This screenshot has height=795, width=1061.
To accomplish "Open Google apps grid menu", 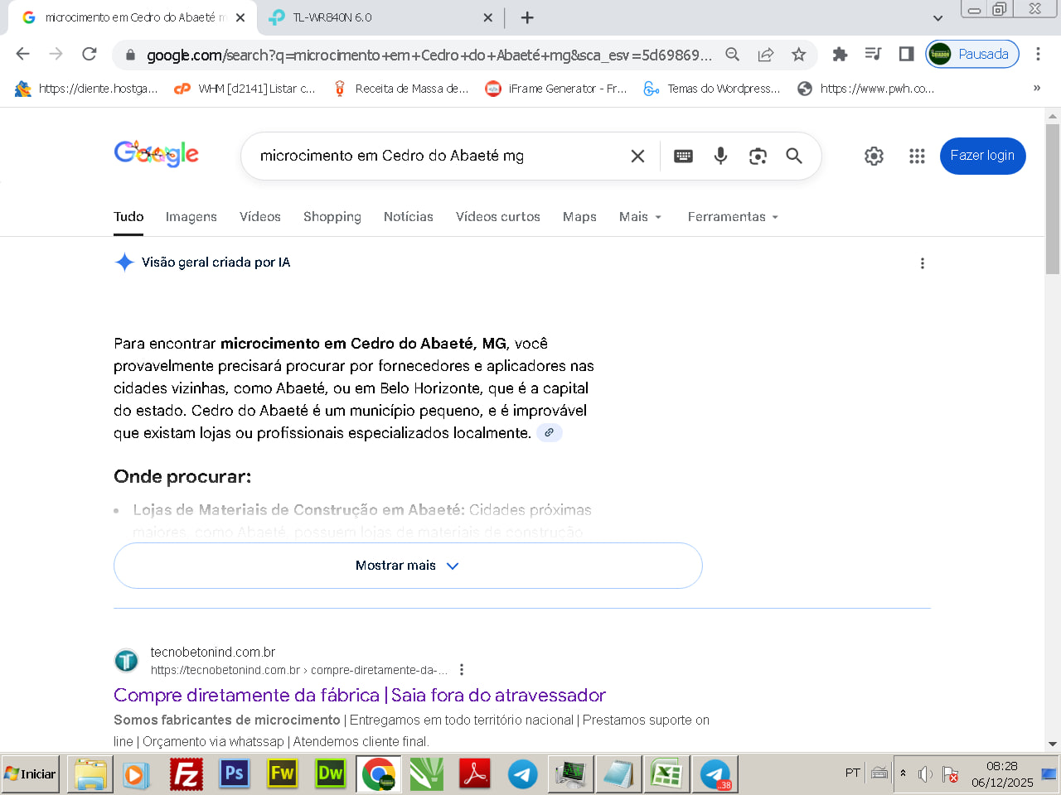I will pyautogui.click(x=917, y=156).
